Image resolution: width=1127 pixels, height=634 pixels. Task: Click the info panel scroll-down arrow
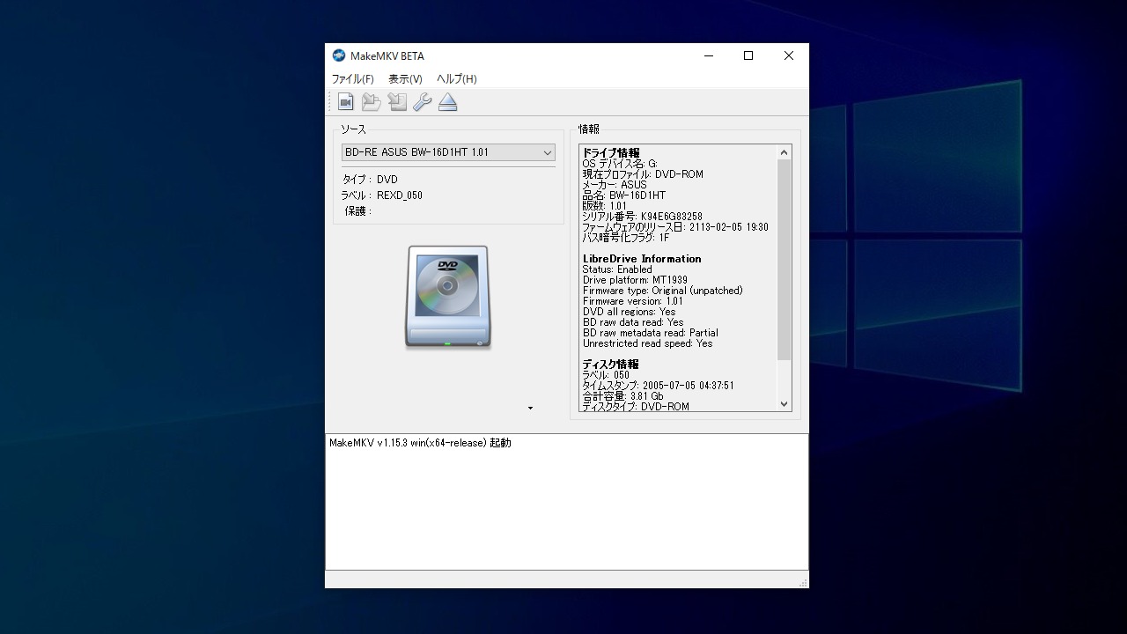pyautogui.click(x=784, y=404)
